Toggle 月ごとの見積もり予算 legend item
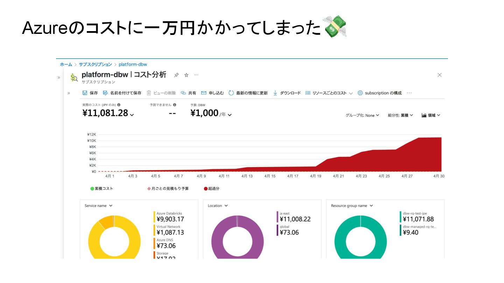This screenshot has height=283, width=504. [168, 189]
